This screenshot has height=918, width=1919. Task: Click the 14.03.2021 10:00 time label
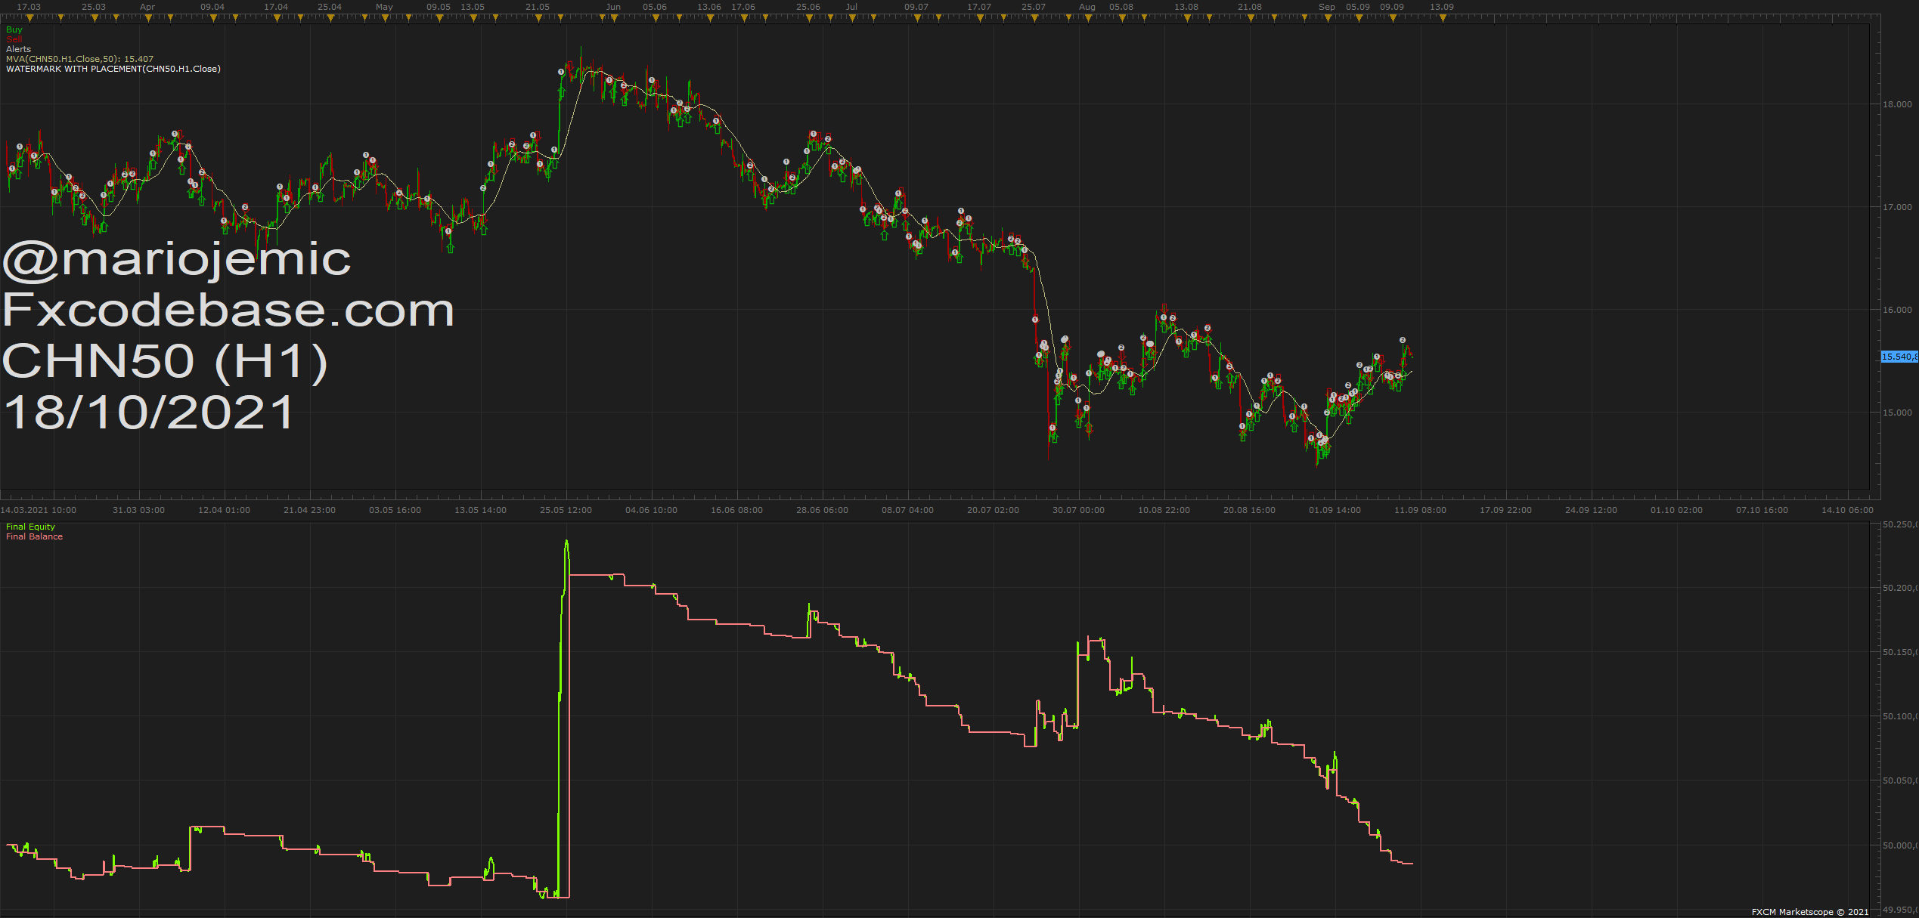coord(38,510)
